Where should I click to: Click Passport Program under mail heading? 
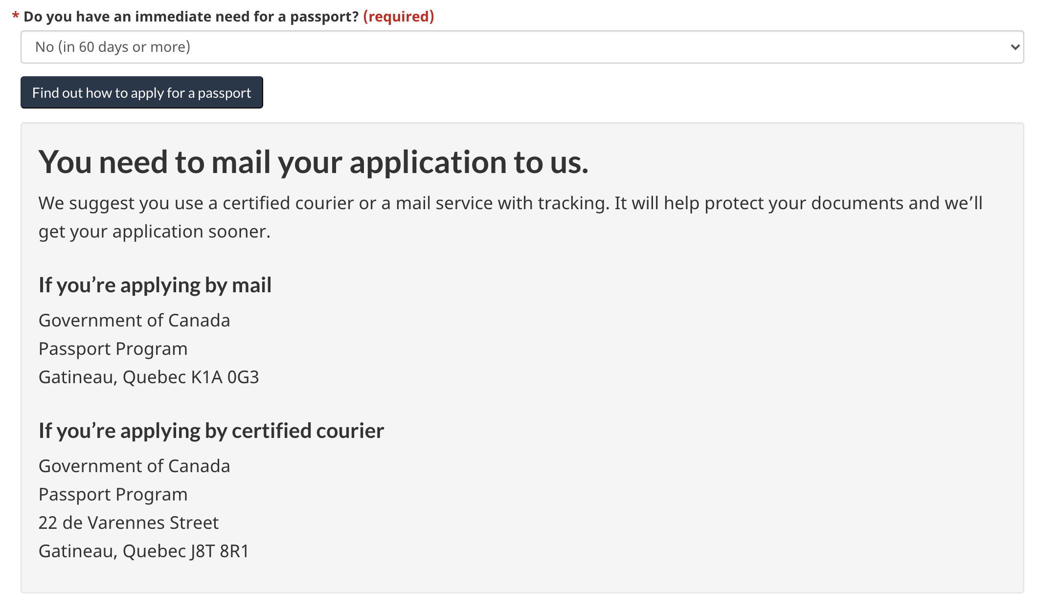tap(113, 348)
